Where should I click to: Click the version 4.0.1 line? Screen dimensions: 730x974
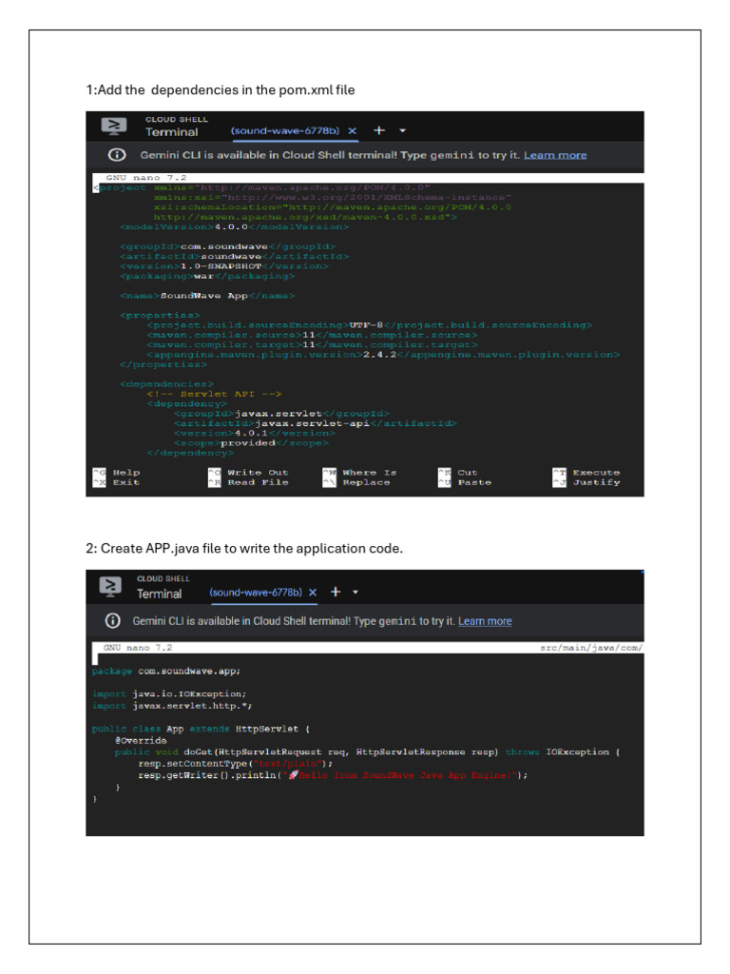pyautogui.click(x=255, y=433)
